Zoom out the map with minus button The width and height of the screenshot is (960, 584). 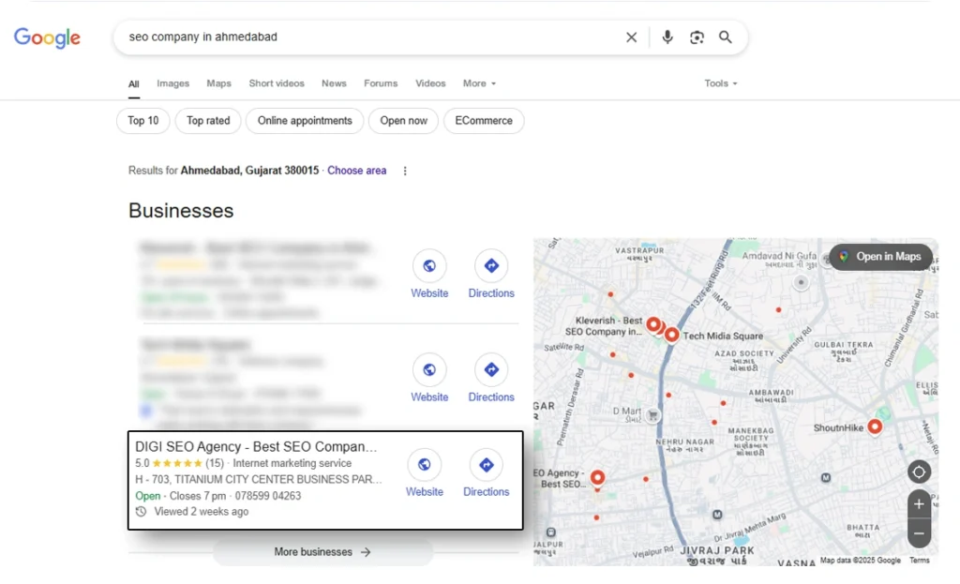[x=919, y=533]
